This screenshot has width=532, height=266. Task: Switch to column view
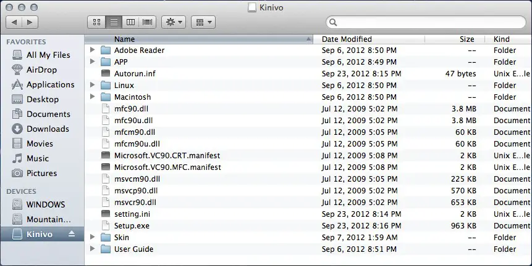point(130,22)
